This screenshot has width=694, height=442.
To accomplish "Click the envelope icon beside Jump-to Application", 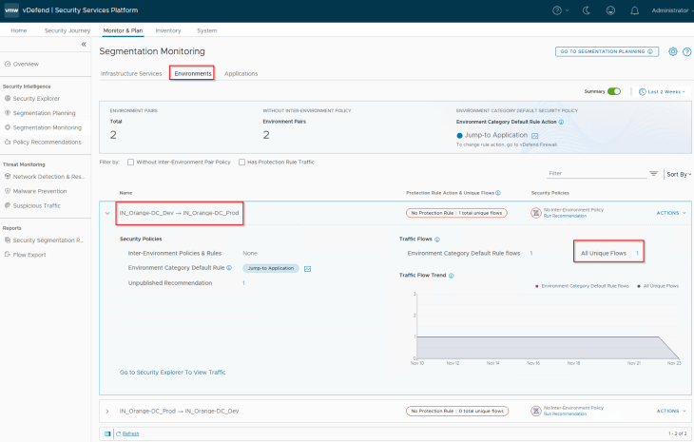I will 307,269.
